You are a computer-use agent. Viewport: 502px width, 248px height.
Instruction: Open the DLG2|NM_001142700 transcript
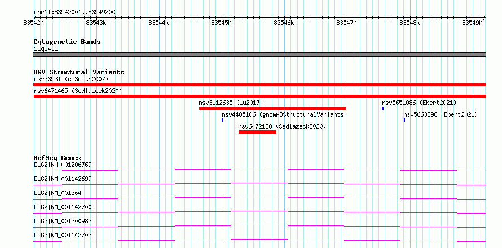(x=63, y=207)
